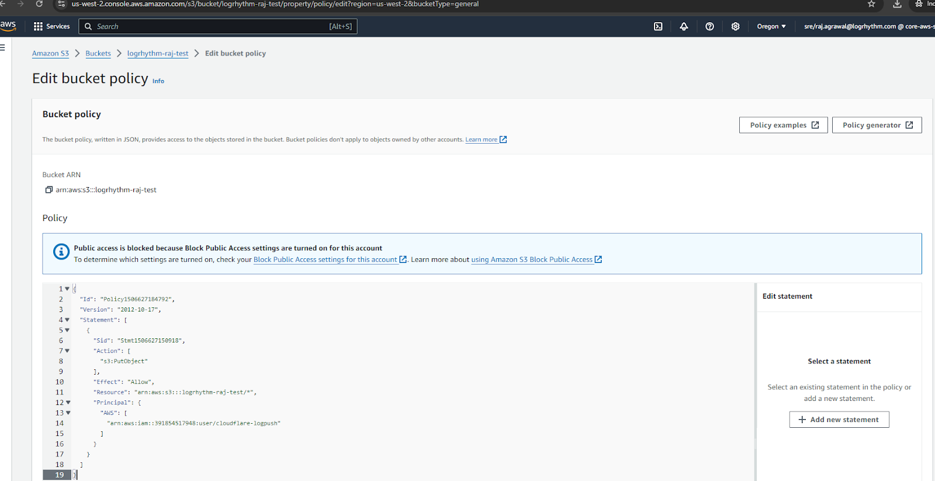Open the notifications bell
This screenshot has width=935, height=481.
[x=684, y=26]
